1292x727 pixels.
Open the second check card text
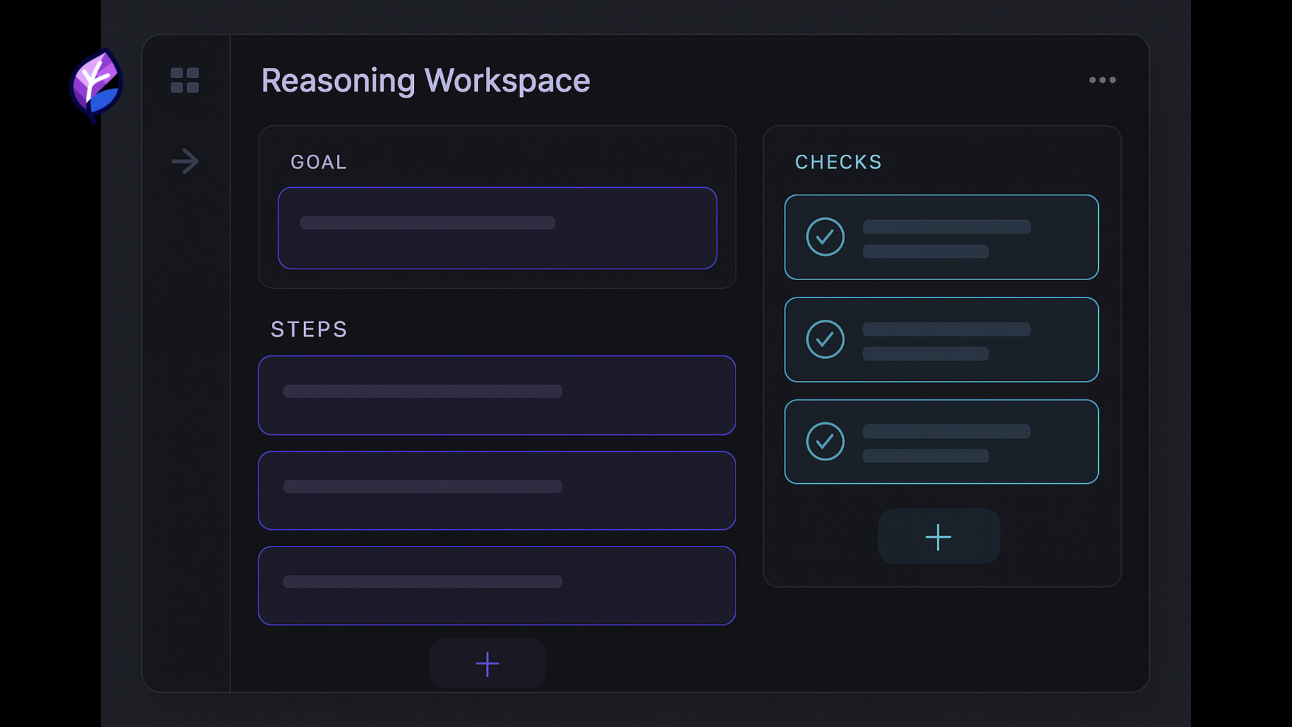coord(946,341)
